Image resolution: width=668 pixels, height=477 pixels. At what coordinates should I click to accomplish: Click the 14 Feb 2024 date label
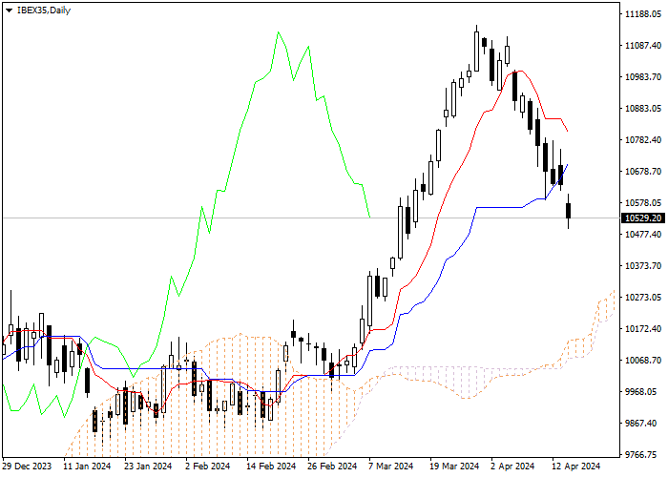click(271, 467)
